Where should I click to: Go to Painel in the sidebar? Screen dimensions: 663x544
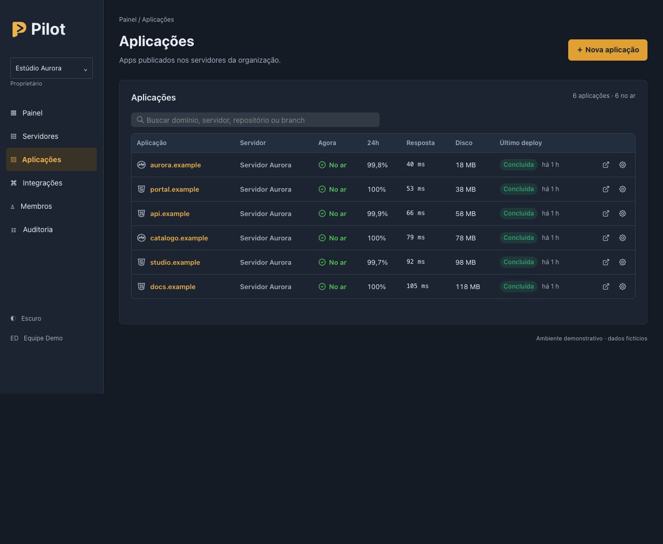51,113
